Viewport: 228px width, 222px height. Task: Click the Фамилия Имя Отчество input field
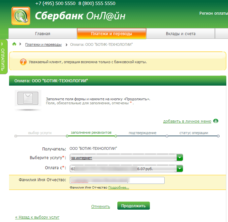(117, 181)
